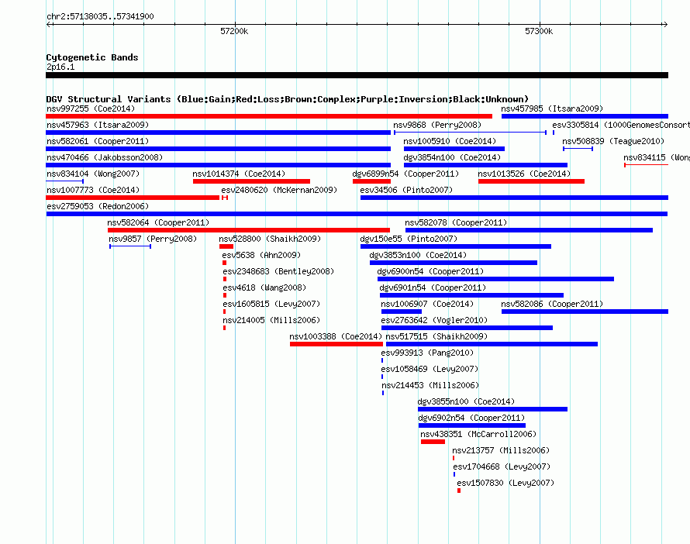The image size is (690, 544).
Task: Click esv2348683 (Bentley2008) label
Action: click(x=278, y=271)
